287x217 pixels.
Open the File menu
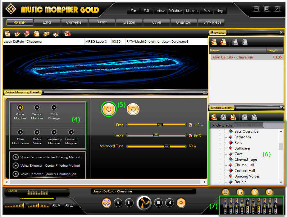133,11
